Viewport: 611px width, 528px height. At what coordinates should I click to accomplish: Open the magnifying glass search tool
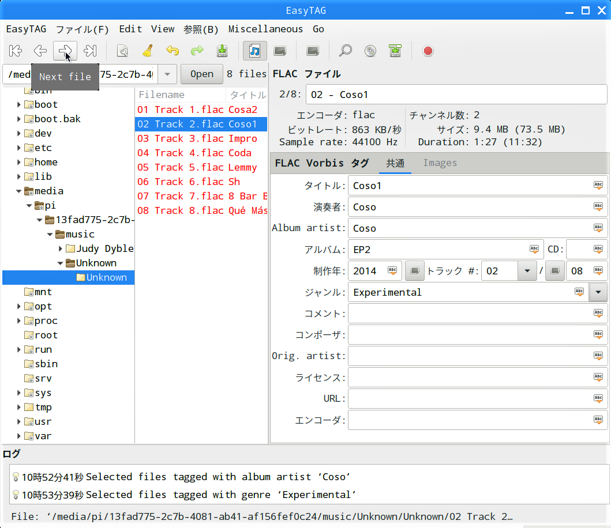point(345,51)
